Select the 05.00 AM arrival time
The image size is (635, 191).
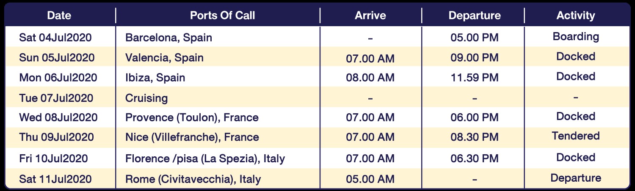[370, 179]
